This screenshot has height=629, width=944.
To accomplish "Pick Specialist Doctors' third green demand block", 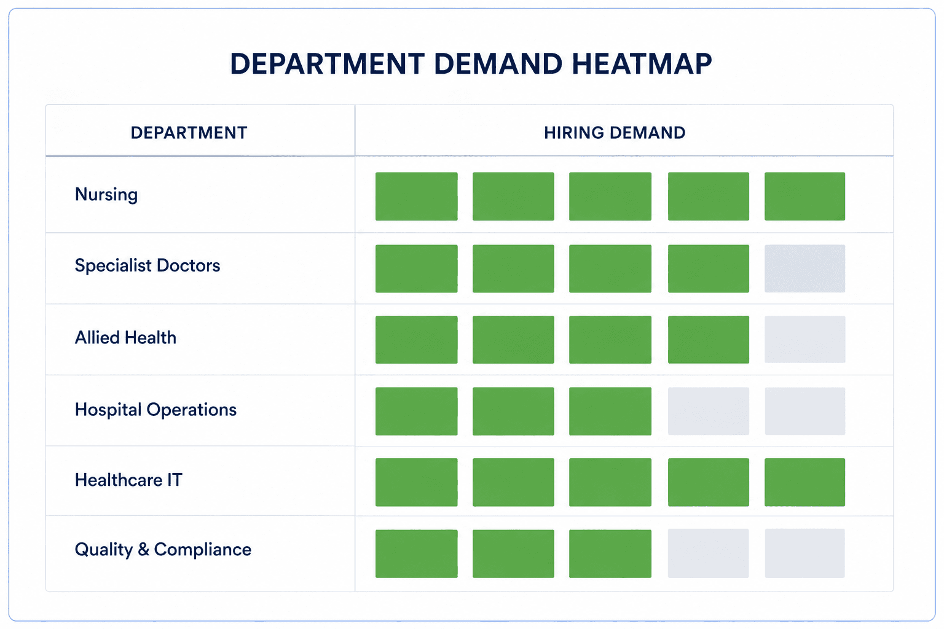I will tap(610, 268).
